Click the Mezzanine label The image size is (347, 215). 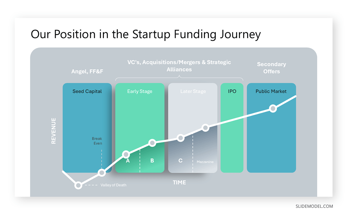205,162
